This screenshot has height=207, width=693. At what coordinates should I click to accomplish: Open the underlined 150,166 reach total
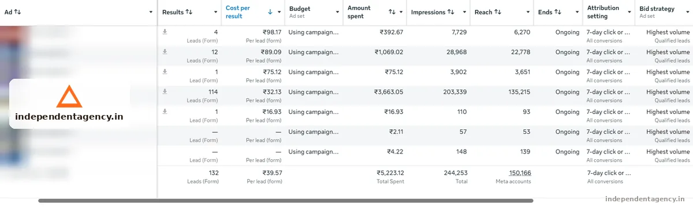[x=520, y=172]
